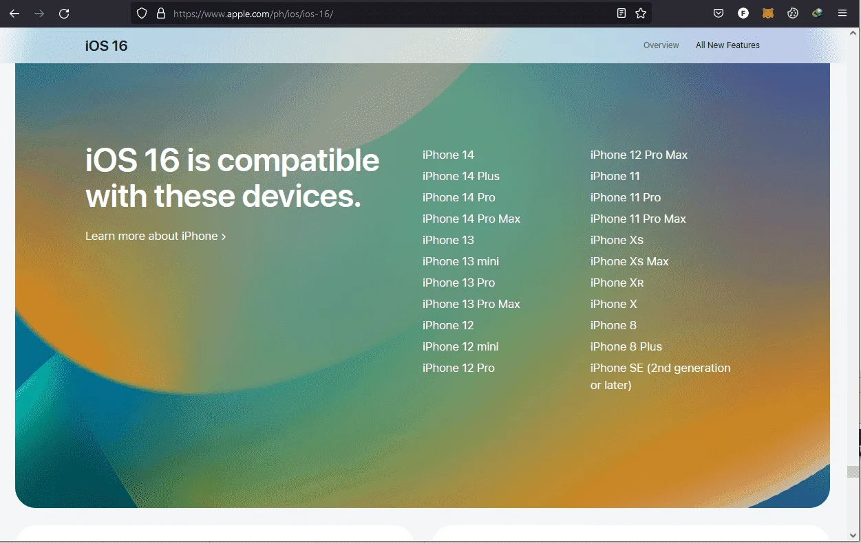This screenshot has height=543, width=861.
Task: Click the iOS 16 page title
Action: [x=106, y=45]
